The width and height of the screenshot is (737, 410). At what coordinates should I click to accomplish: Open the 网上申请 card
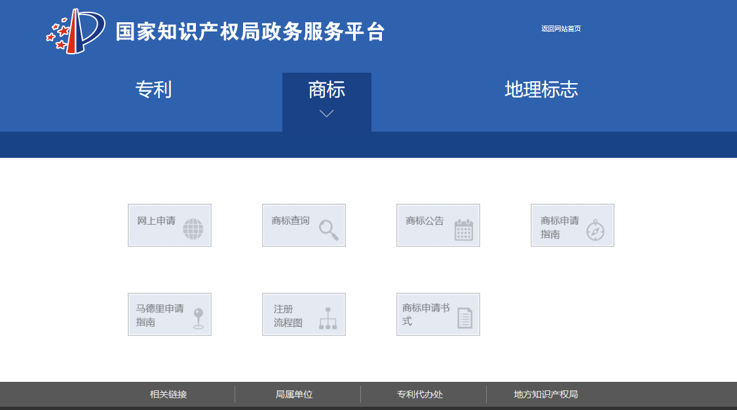point(169,225)
